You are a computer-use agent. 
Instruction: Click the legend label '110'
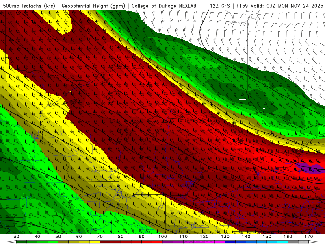(184, 237)
